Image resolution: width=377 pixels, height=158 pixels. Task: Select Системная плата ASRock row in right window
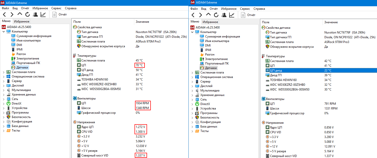tap(319, 42)
